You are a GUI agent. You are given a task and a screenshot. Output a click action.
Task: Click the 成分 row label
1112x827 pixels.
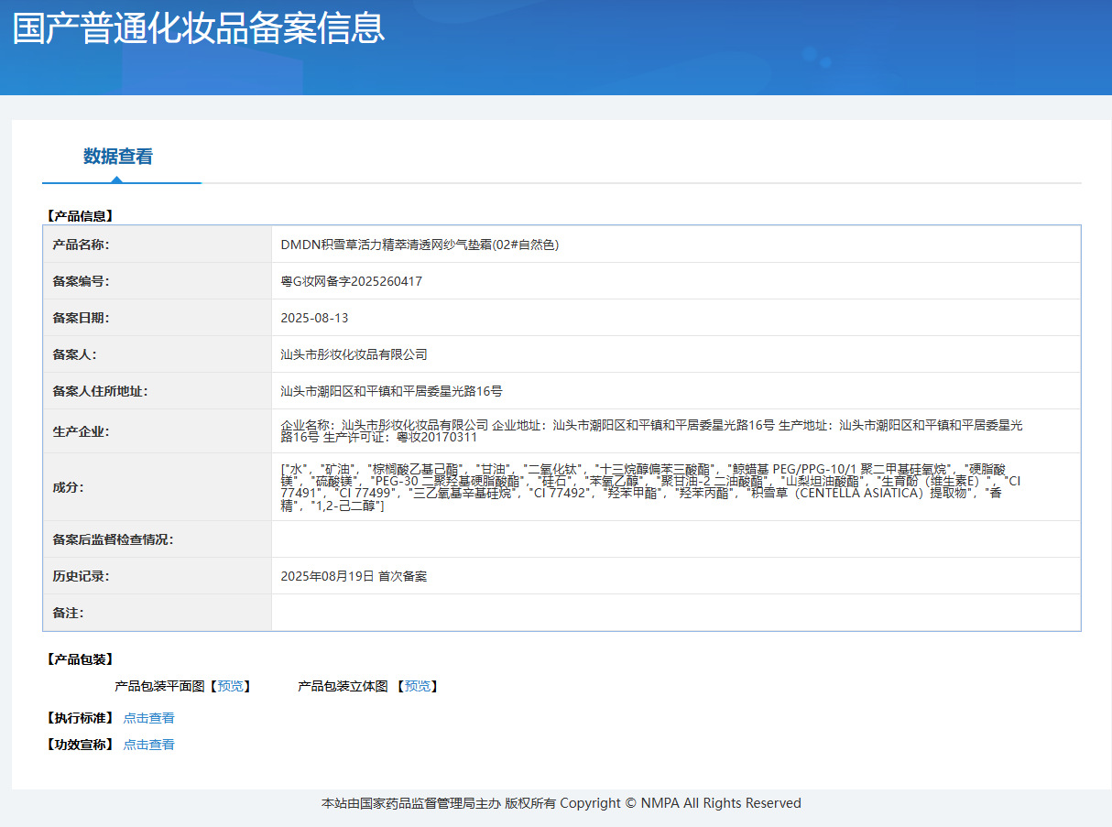[x=69, y=487]
